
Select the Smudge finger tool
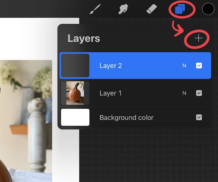tap(123, 9)
